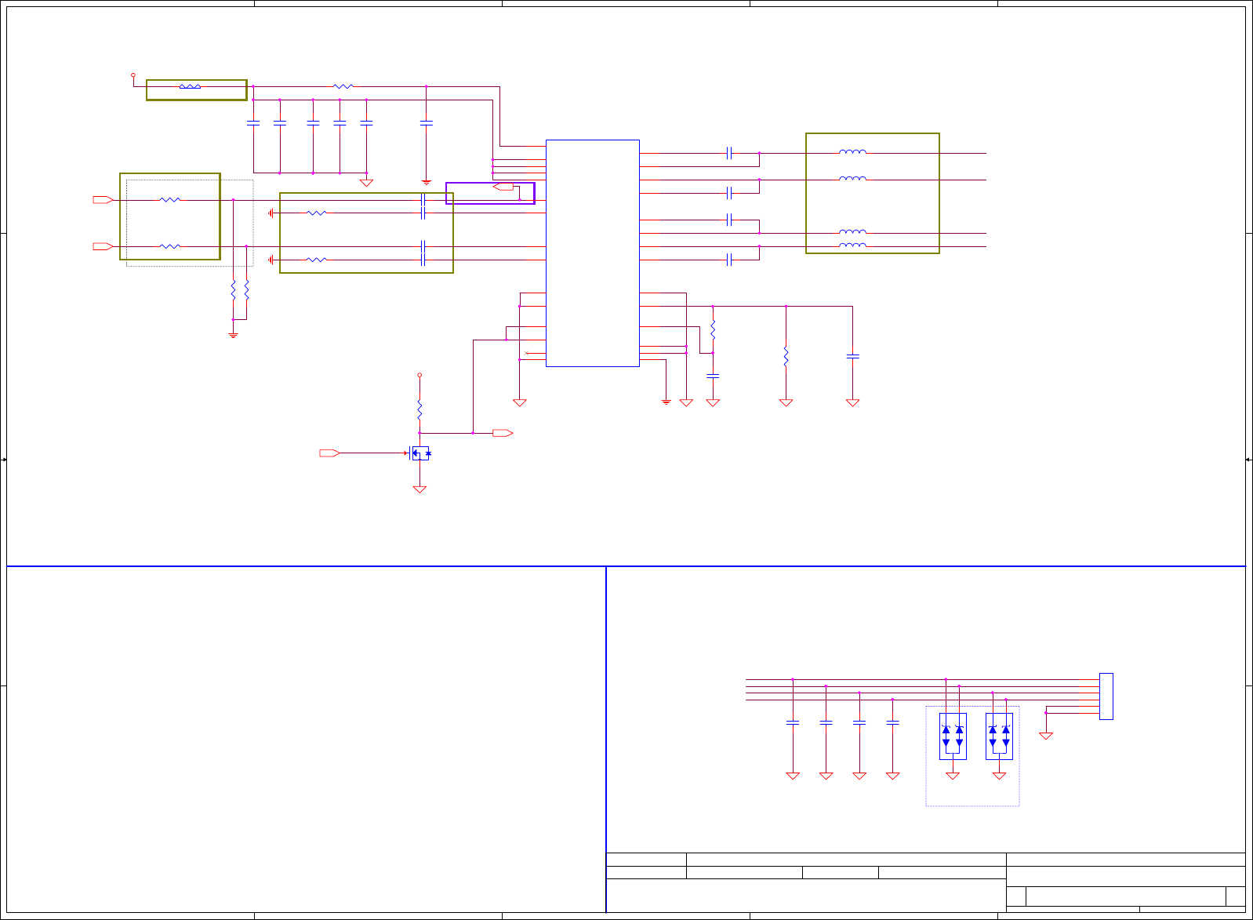Viewport: 1253px width, 920px height.
Task: Click the first dual-diode protection package
Action: [953, 736]
